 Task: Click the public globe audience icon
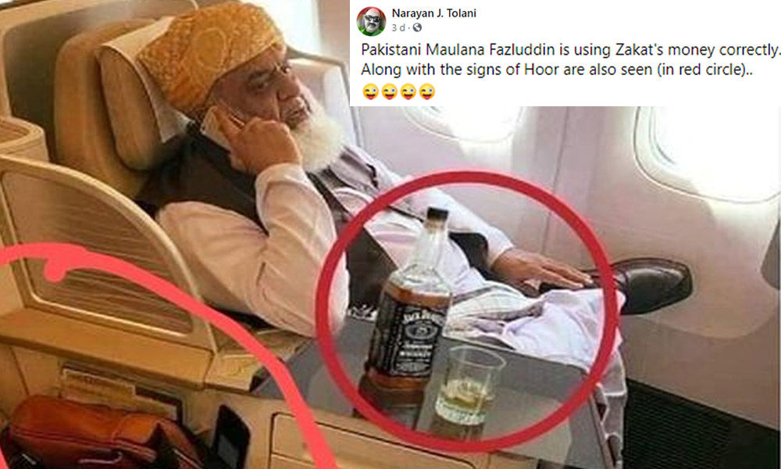(417, 28)
